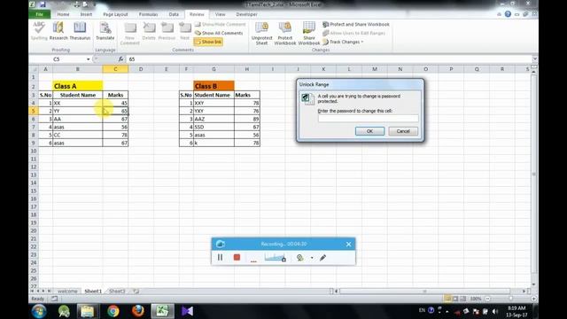The image size is (567, 319).
Task: Cancel the Unlock Range dialog
Action: (x=403, y=131)
